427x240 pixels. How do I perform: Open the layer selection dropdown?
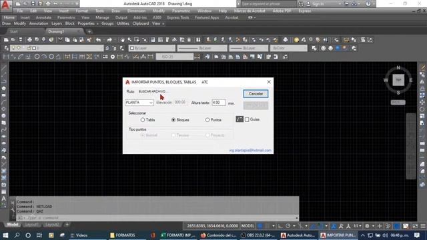pyautogui.click(x=57, y=48)
